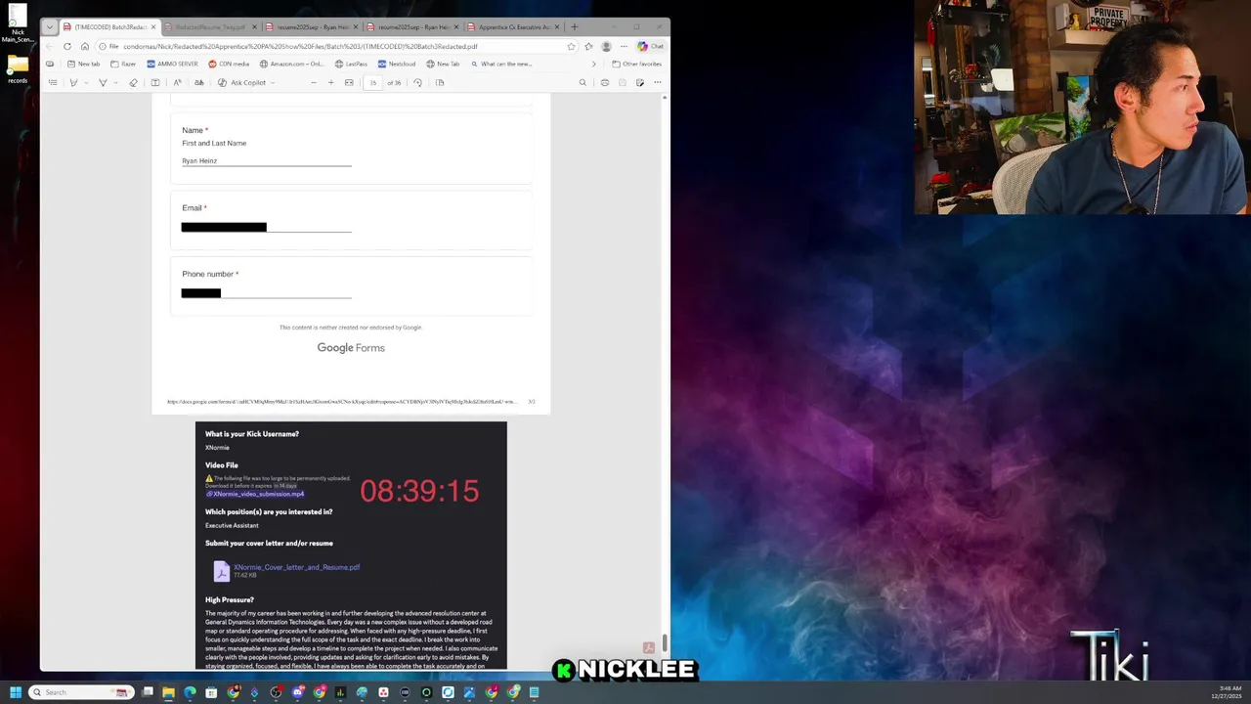Screen dimensions: 1251x704
Task: Close the RedactedResume_Twig.pdf tab
Action: [x=254, y=26]
